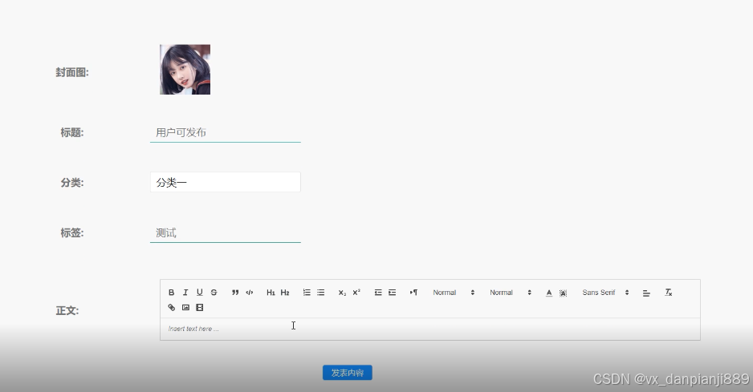Apply superscript formatting
Screen dimensions: 753x392
[x=356, y=293]
